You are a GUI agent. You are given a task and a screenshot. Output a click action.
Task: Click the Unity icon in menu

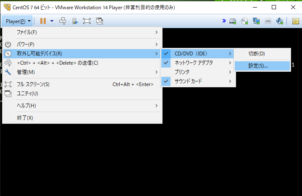[8, 94]
